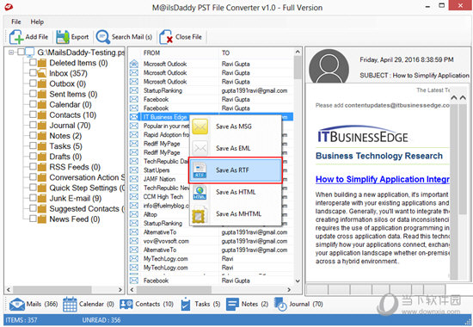The width and height of the screenshot is (473, 327).
Task: Click the folder tree horizontal scrollbar thumb
Action: [x=52, y=290]
